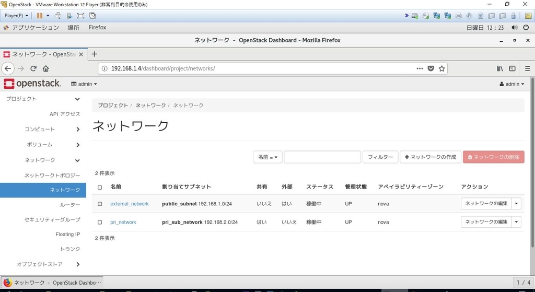Toggle VMware Unity mode icon
Viewport: 535px width, 292px height.
pyautogui.click(x=92, y=16)
